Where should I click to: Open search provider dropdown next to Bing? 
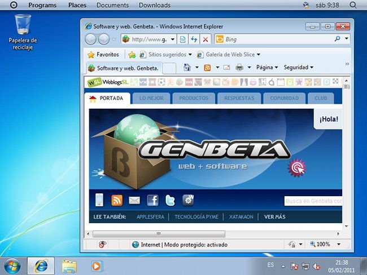[x=347, y=38]
